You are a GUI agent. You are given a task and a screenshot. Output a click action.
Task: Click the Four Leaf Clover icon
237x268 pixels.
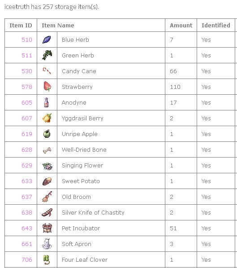coord(46,259)
